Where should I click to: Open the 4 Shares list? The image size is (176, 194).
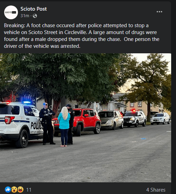(156, 190)
